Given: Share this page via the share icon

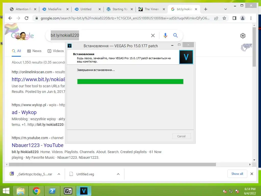Looking at the screenshot, I should pyautogui.click(x=216, y=18).
